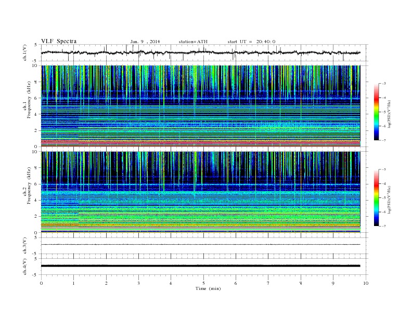Click the "ch.1(V)" axis label
This screenshot has width=412, height=318.
(x=25, y=52)
